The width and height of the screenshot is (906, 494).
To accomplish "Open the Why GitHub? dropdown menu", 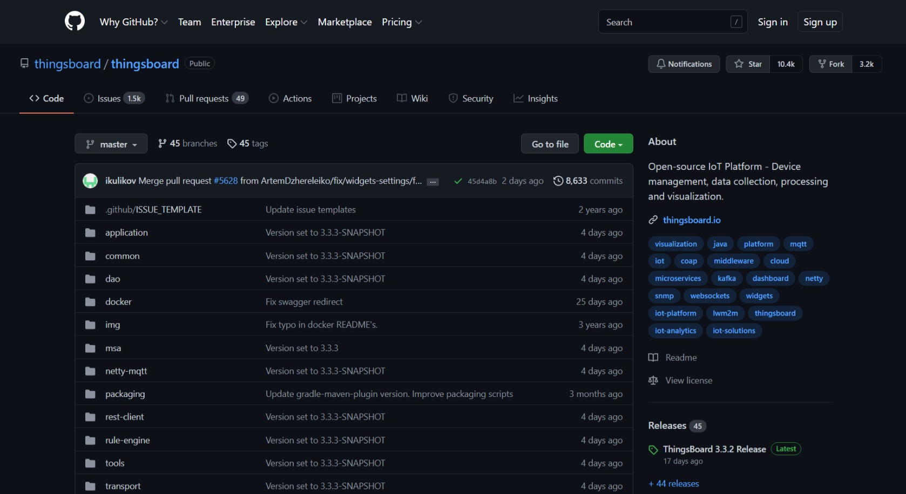I will tap(133, 22).
